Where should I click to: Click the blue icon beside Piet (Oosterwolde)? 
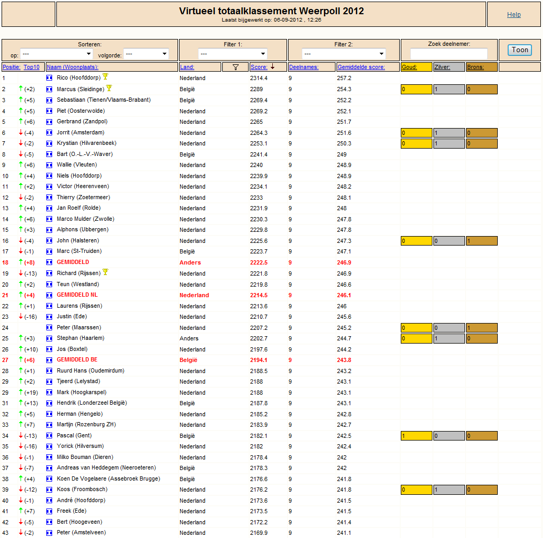tap(49, 111)
